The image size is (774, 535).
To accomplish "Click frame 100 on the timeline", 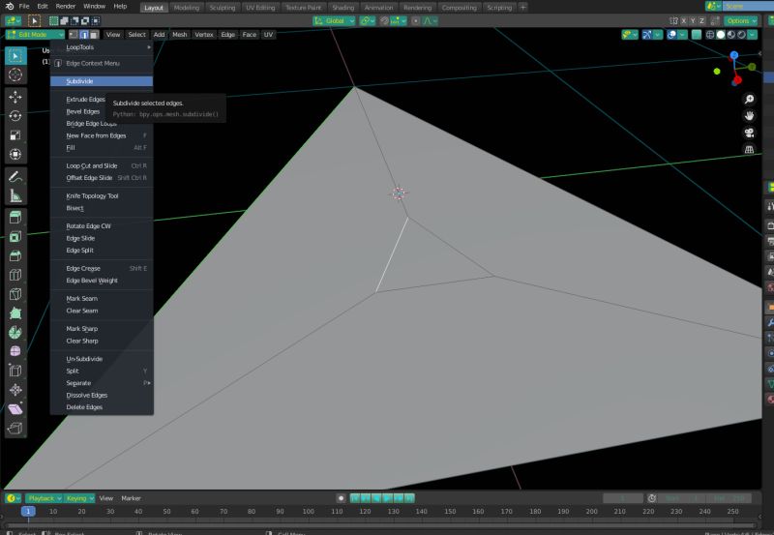I will tap(308, 512).
